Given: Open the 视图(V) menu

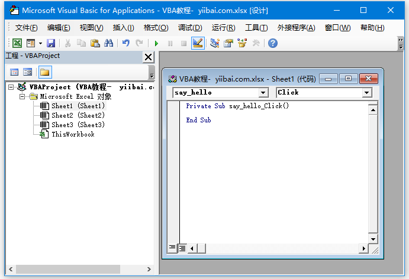Looking at the screenshot, I should coord(92,28).
